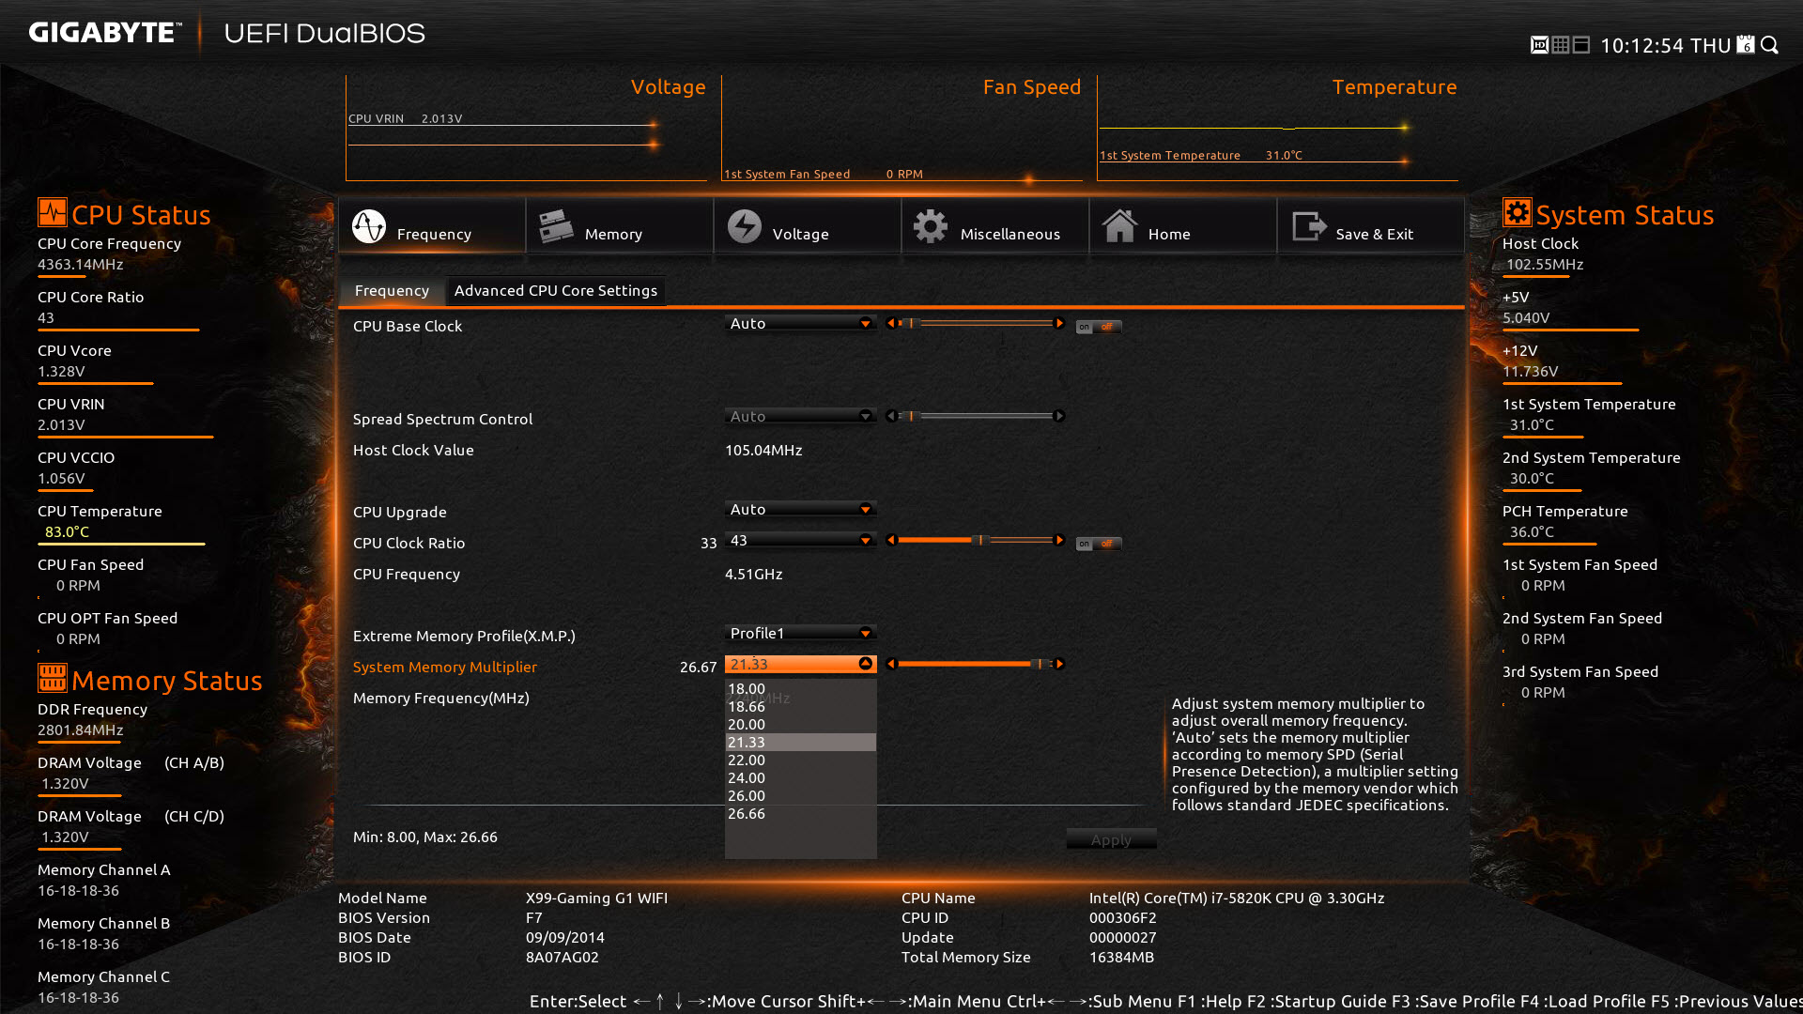The height and width of the screenshot is (1014, 1803).
Task: Select the Extreme Memory Profile(X.M.P.) label
Action: [464, 636]
